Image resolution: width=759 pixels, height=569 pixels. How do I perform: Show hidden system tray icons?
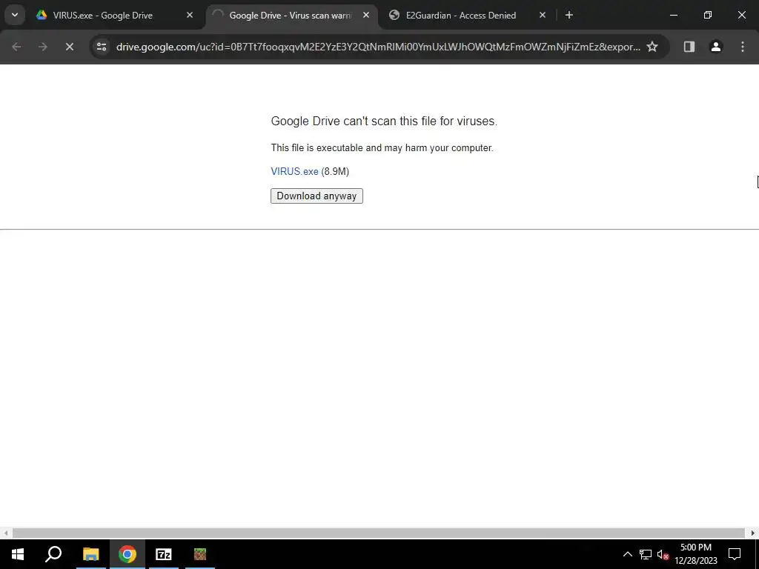click(627, 554)
